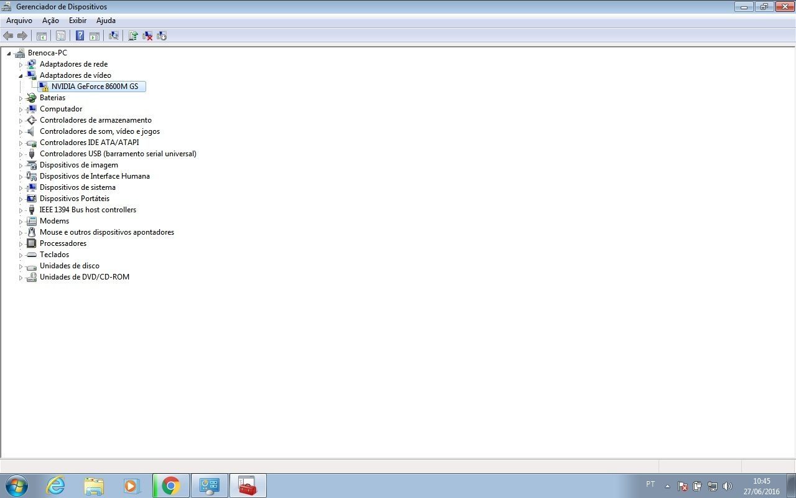The width and height of the screenshot is (796, 498).
Task: Open the Action Center flag tray icon
Action: pyautogui.click(x=683, y=486)
